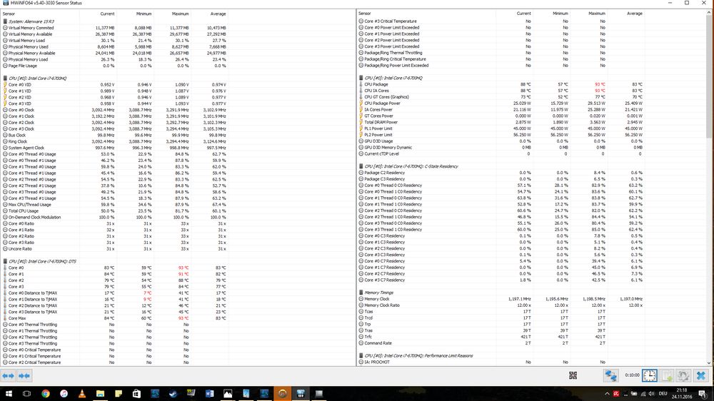Show hidden icons in the system tray

click(608, 393)
